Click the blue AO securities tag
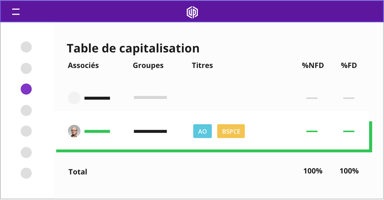 point(203,131)
